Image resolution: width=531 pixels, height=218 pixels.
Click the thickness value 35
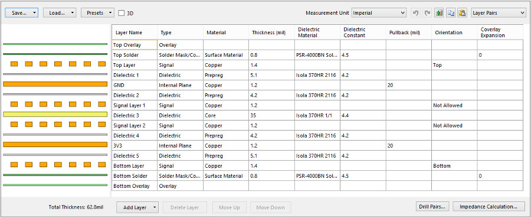[x=271, y=115]
